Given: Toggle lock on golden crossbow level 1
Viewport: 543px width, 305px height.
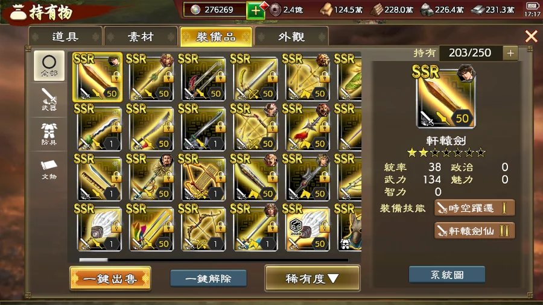Looking at the screenshot, I should [x=220, y=177].
